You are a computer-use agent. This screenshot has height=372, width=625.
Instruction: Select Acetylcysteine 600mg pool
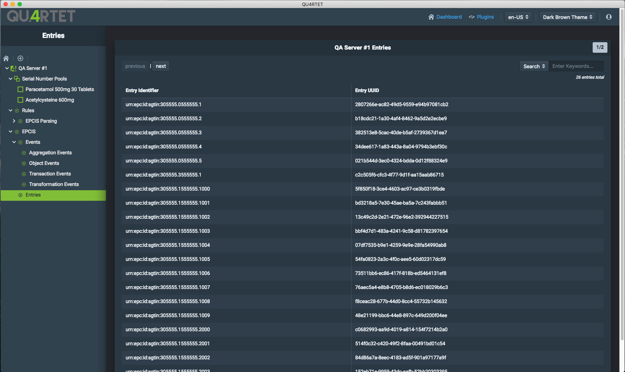coord(50,100)
